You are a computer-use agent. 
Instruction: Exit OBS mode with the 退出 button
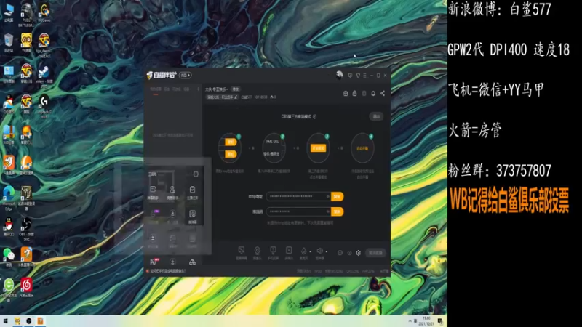(376, 116)
